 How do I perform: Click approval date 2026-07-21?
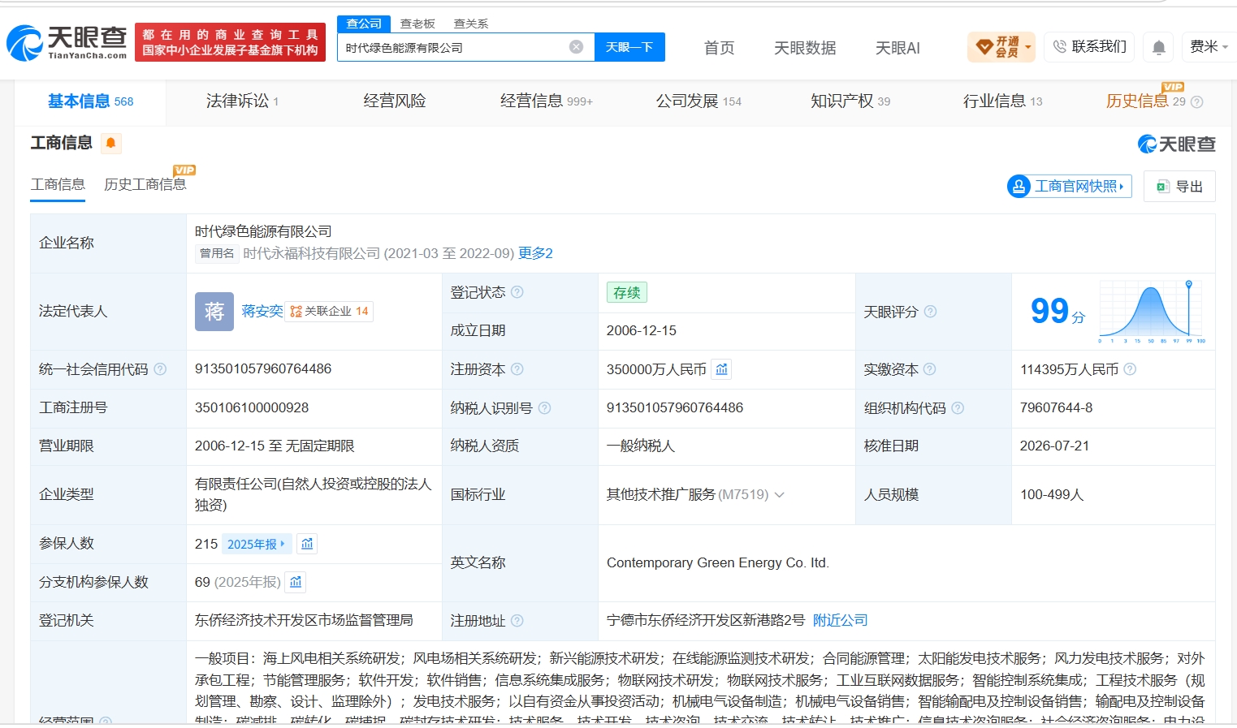[x=1054, y=446]
